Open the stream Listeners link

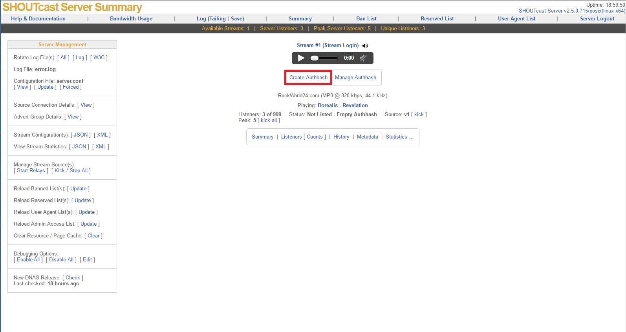(291, 137)
